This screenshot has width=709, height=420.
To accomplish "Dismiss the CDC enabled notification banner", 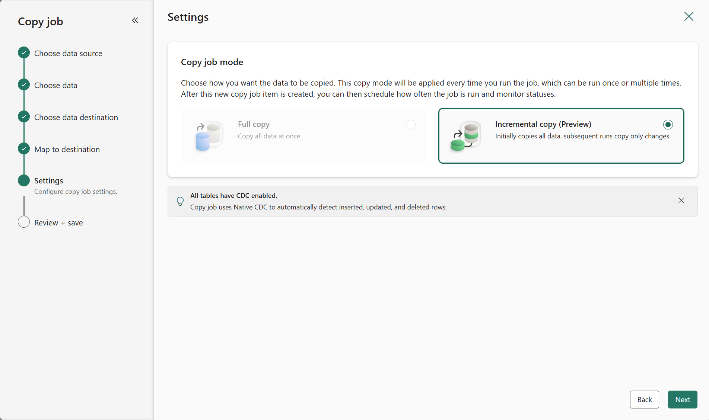I will (x=681, y=201).
